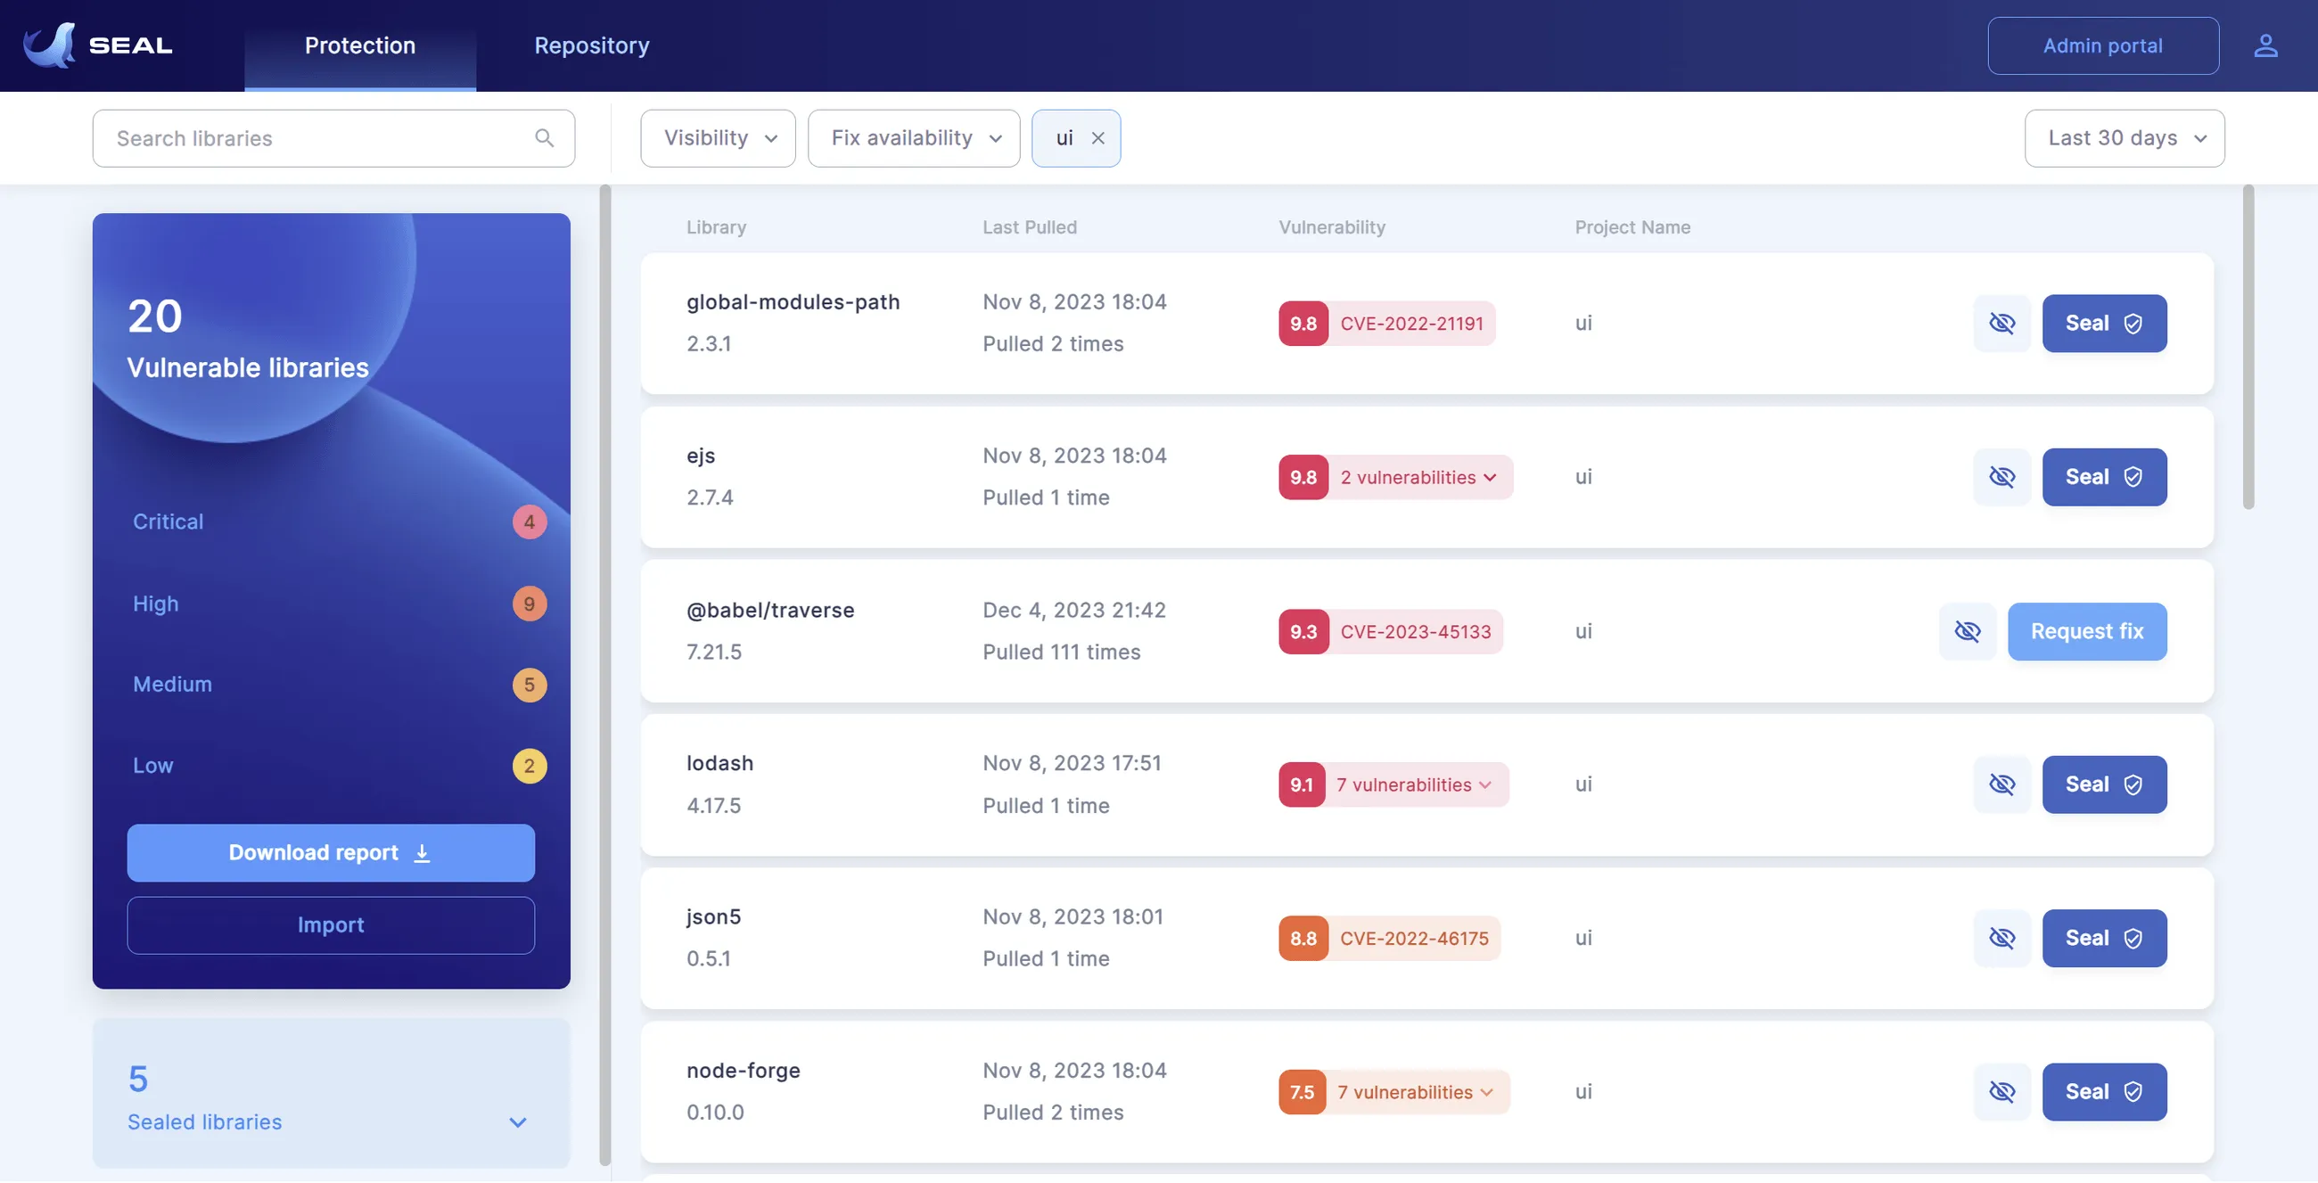Click the 9.8 severity badge for global-modules-path
The image size is (2318, 1183).
[1303, 323]
